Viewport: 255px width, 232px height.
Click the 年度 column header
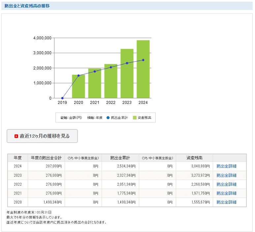(x=18, y=158)
